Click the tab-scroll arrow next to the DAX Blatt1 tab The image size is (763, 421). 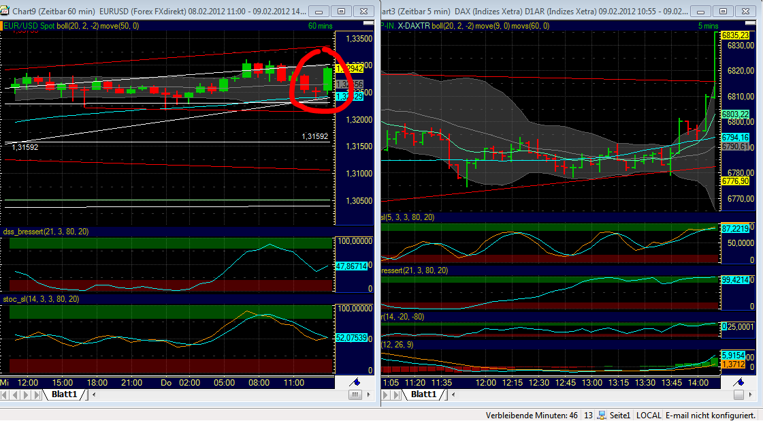pyautogui.click(x=453, y=394)
